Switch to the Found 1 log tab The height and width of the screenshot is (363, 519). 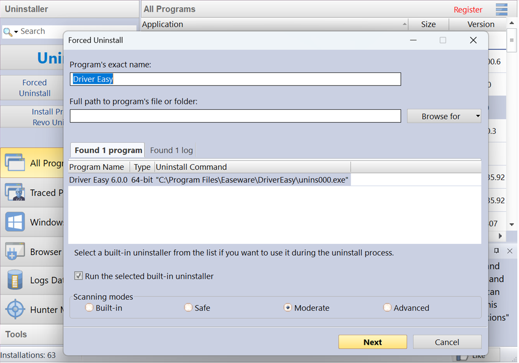(x=171, y=150)
